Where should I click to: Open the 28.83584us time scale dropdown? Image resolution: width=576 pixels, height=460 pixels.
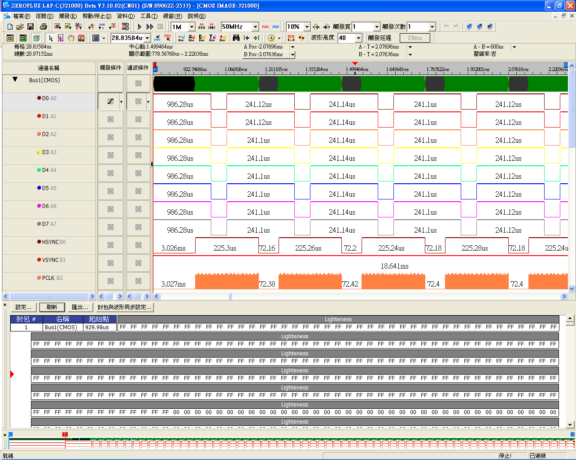point(147,38)
